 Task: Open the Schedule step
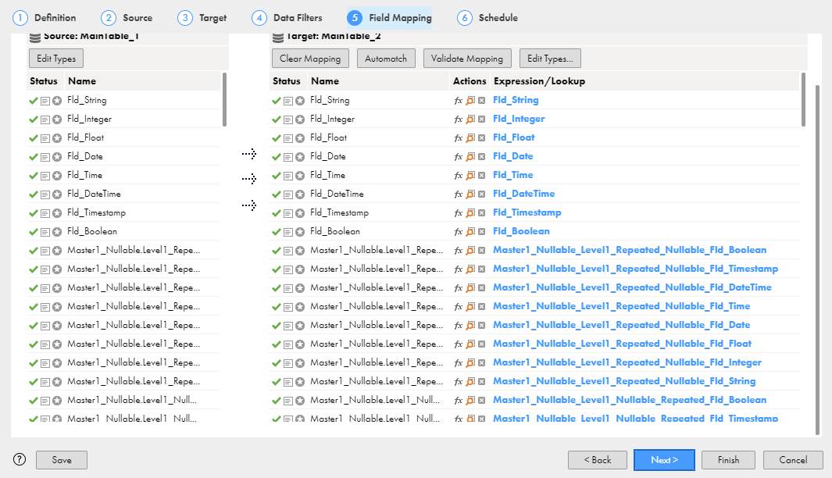(487, 18)
